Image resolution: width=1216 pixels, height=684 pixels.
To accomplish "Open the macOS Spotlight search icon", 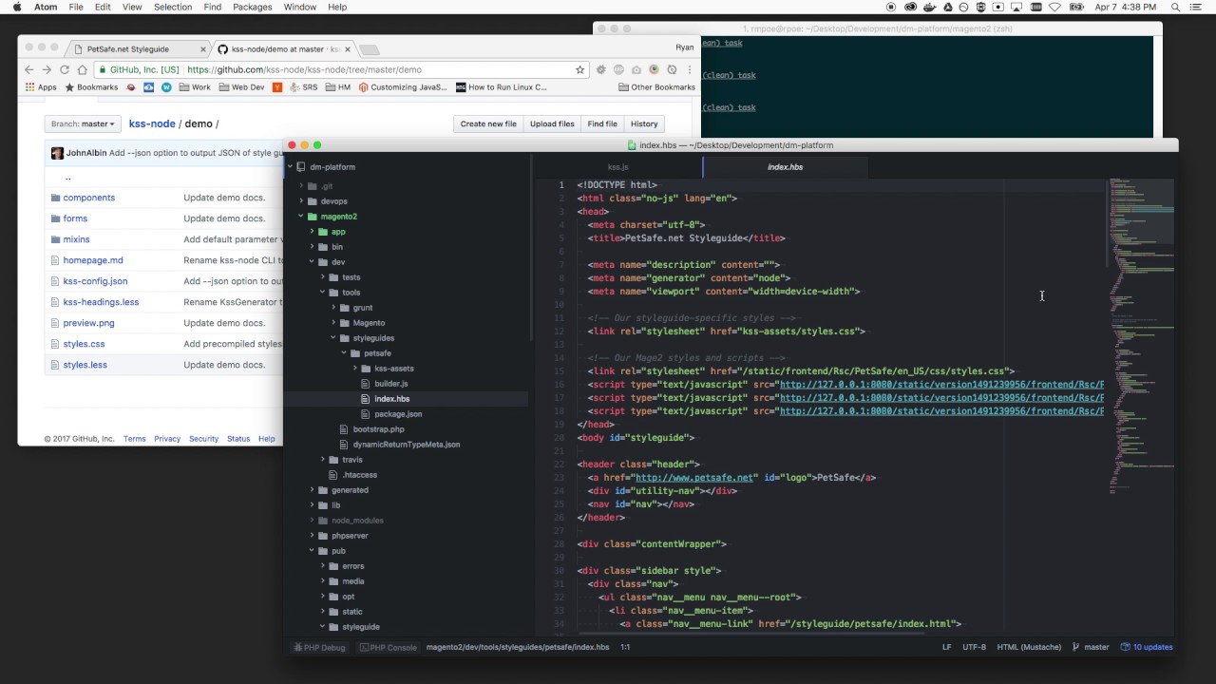I will coord(1175,7).
